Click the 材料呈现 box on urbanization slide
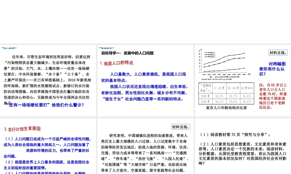This screenshot has width=291, height=174. pos(181,127)
